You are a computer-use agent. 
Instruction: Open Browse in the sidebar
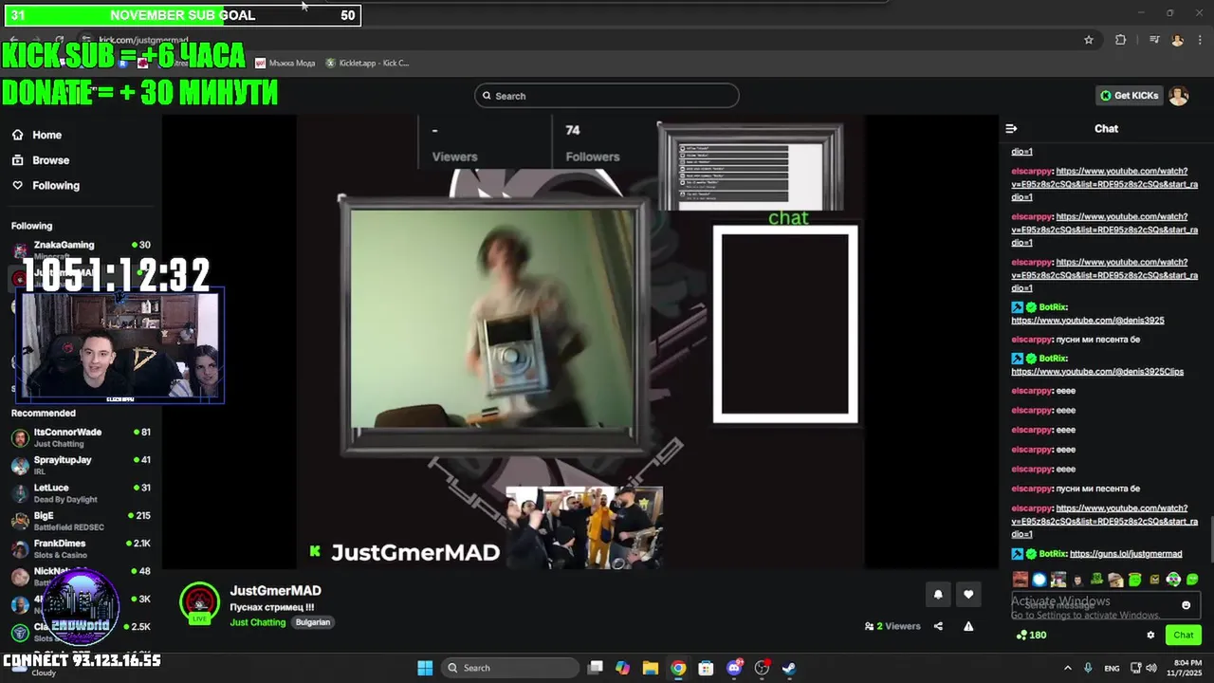tap(41, 160)
